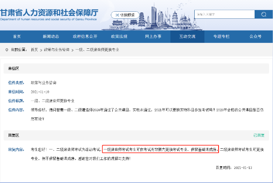Viewport: 273px width, 183px height.
Task: Click 政策与业务咨询 breadcrumb link
Action: click(x=56, y=50)
